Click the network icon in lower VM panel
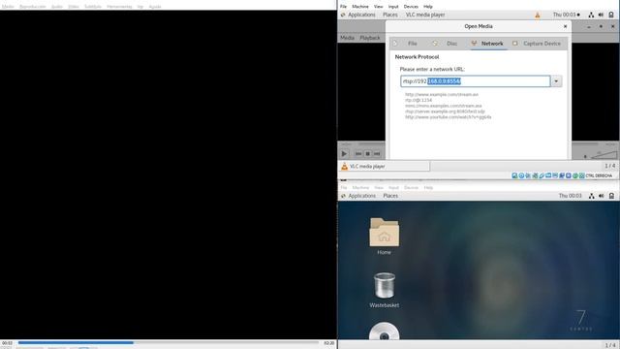This screenshot has width=620, height=349. click(592, 196)
